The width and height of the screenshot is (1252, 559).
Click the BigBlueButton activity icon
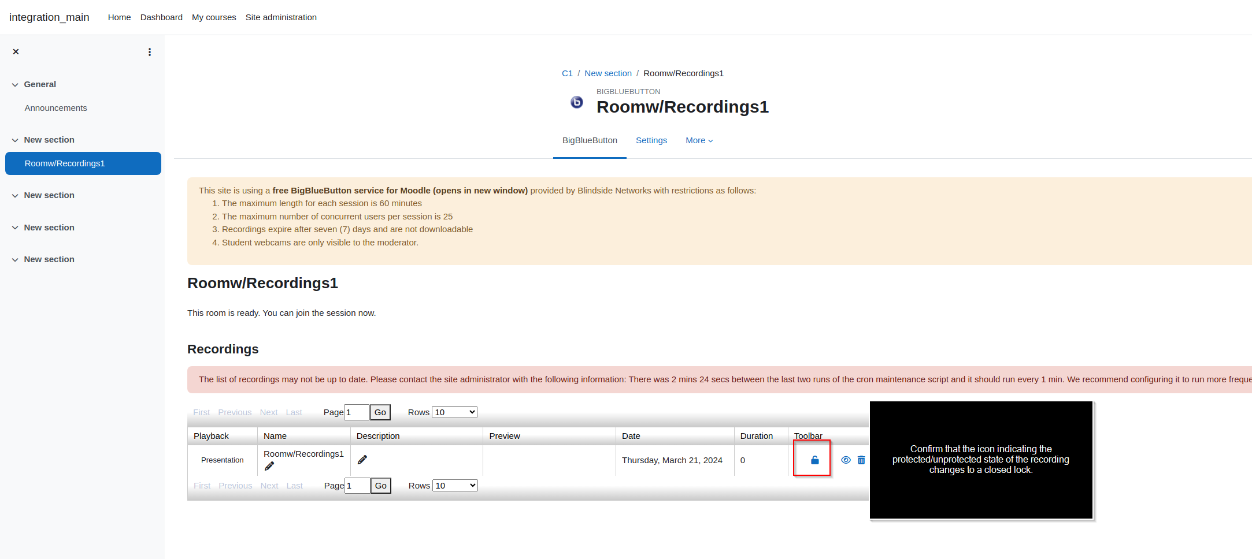[x=577, y=102]
